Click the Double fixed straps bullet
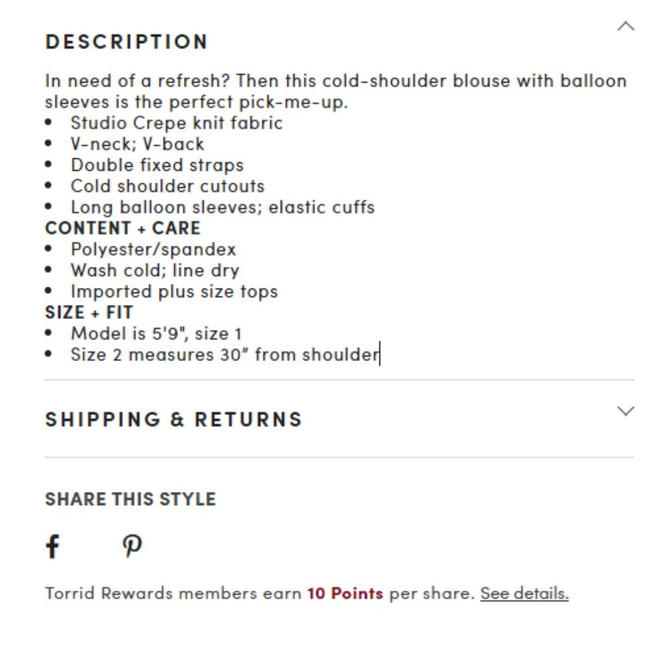Image resolution: width=670 pixels, height=670 pixels. point(157,165)
